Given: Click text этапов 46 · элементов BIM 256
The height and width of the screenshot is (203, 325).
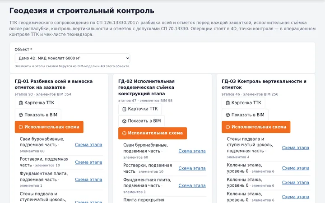Looking at the screenshot, I should tap(250, 94).
